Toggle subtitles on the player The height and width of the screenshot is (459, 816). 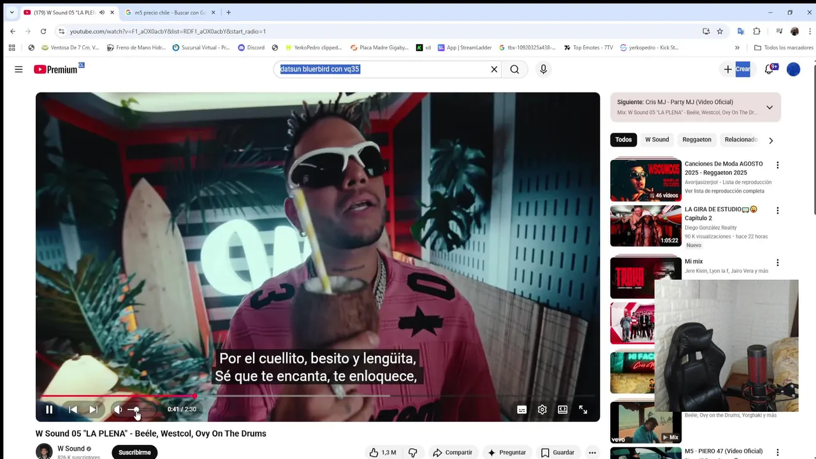521,409
